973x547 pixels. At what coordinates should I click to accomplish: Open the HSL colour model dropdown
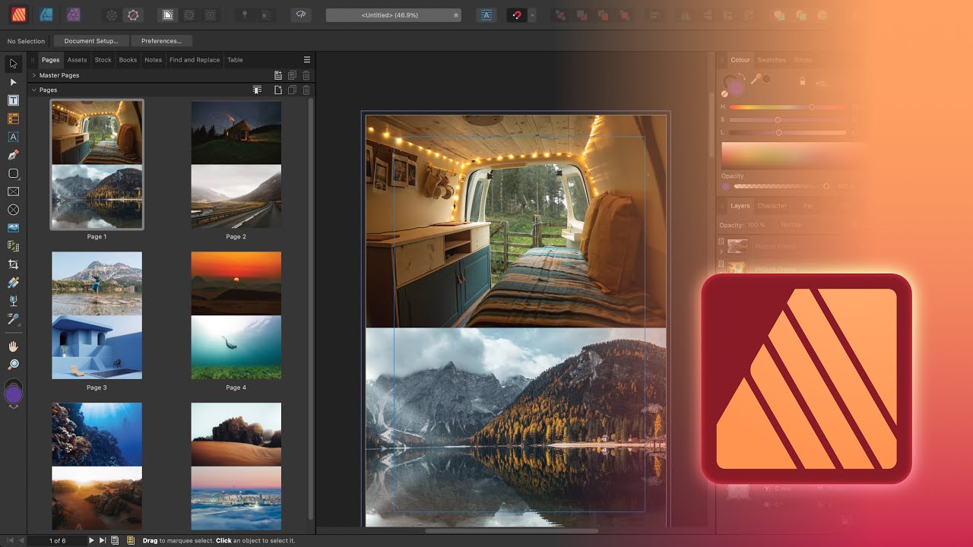822,83
